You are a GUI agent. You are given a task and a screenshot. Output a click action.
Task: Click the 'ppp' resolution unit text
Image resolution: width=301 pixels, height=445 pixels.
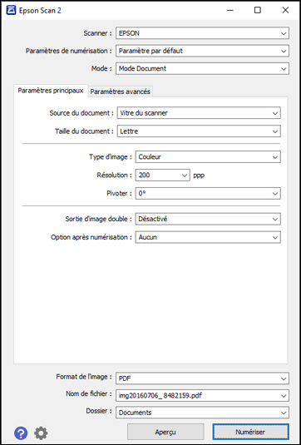(199, 176)
